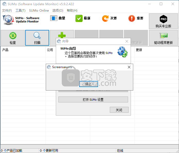Click status text 0 个更新可用
Viewport: 179px width, 153px height.
click(x=49, y=150)
